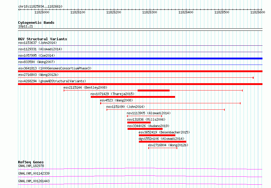Select the nsv1129331 (Alsmadi2014) variant label
This screenshot has width=271, height=188.
click(x=40, y=49)
